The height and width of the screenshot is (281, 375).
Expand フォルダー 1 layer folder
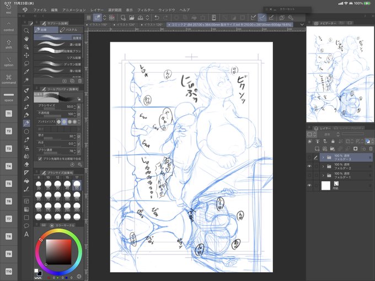coord(323,175)
